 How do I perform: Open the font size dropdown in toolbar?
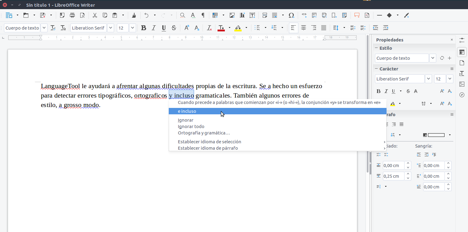pos(132,28)
